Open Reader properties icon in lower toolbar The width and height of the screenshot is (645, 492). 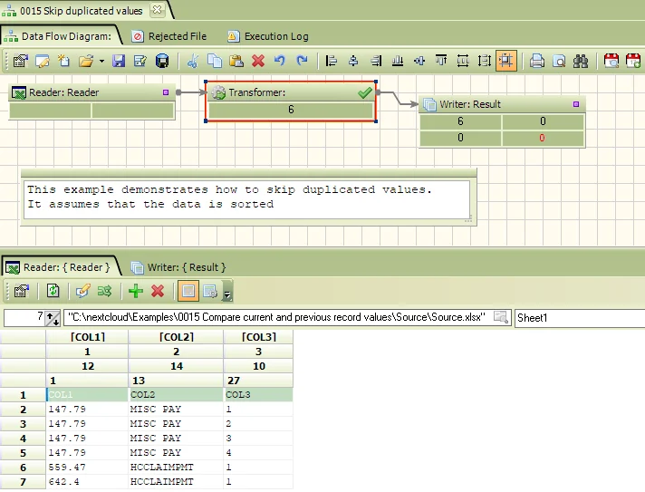click(x=22, y=291)
